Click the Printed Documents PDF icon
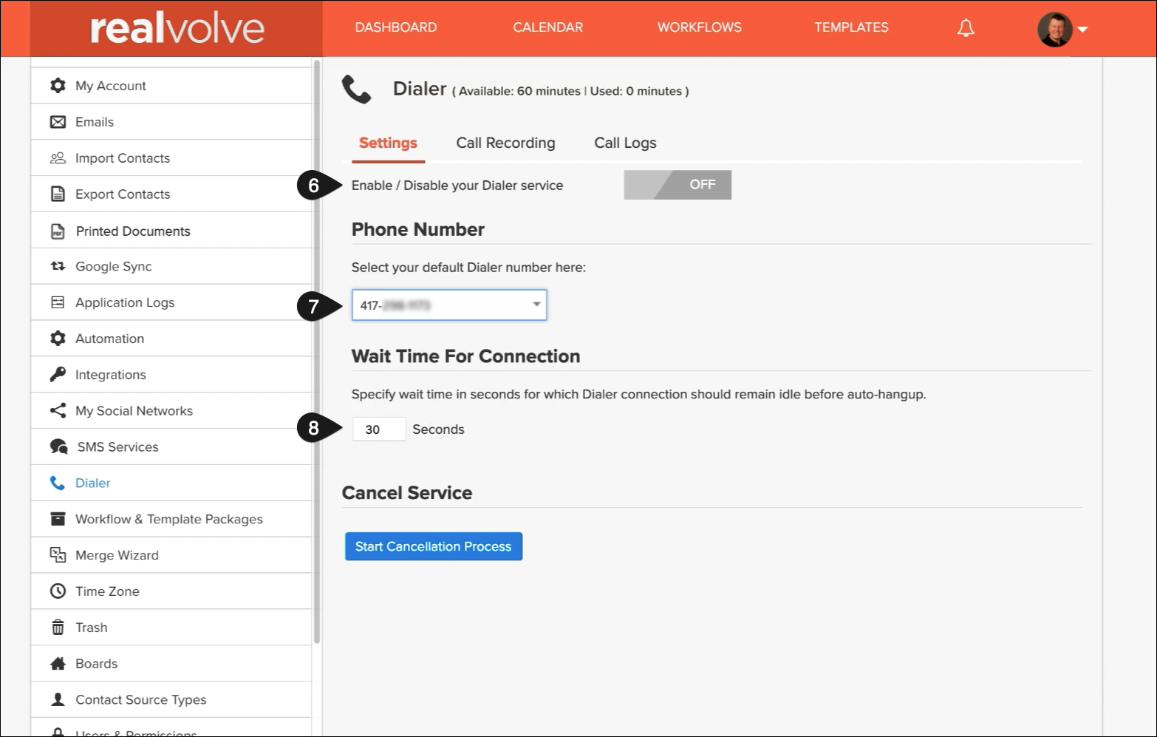The image size is (1157, 737). point(58,231)
